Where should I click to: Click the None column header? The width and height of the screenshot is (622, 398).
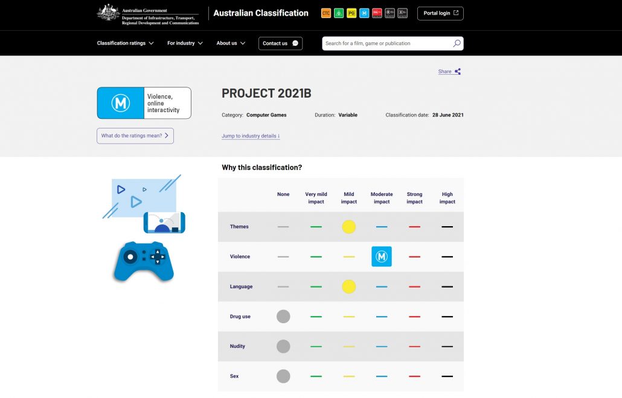283,194
